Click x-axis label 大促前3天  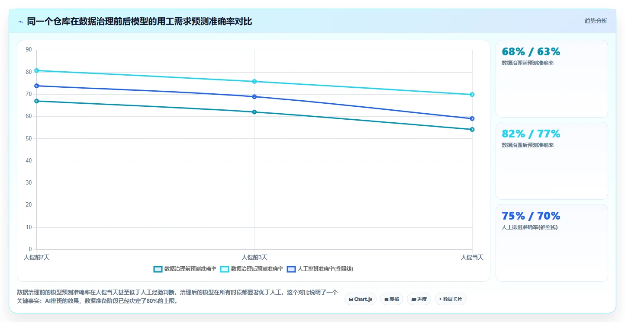[255, 257]
